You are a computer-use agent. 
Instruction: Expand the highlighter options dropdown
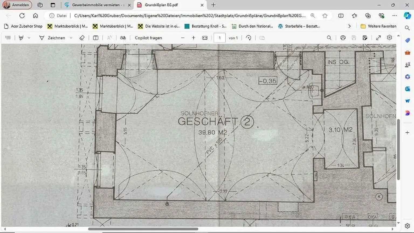coord(29,38)
